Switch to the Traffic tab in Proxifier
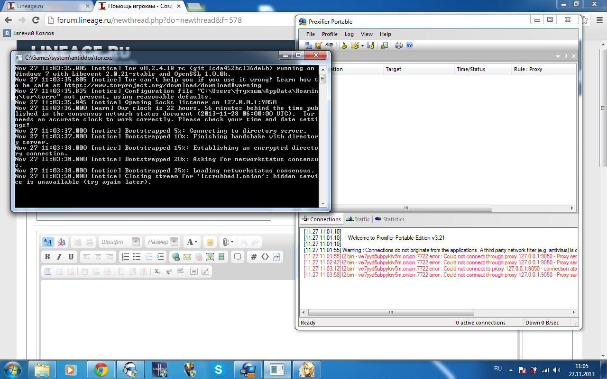Screen dimensions: 607x379 tap(358, 219)
